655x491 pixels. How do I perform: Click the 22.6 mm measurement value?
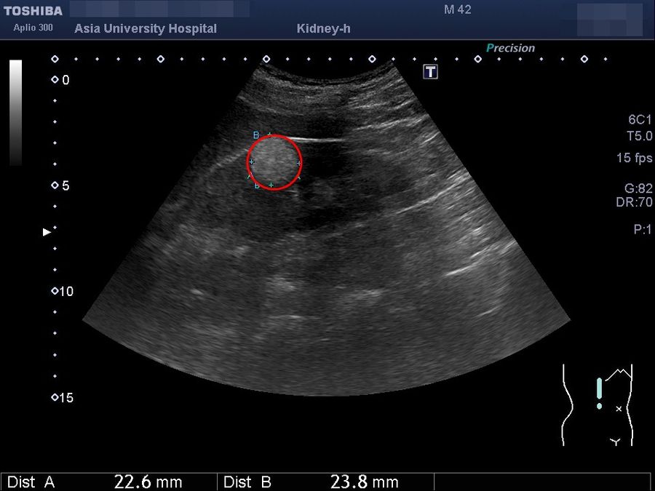pos(148,482)
